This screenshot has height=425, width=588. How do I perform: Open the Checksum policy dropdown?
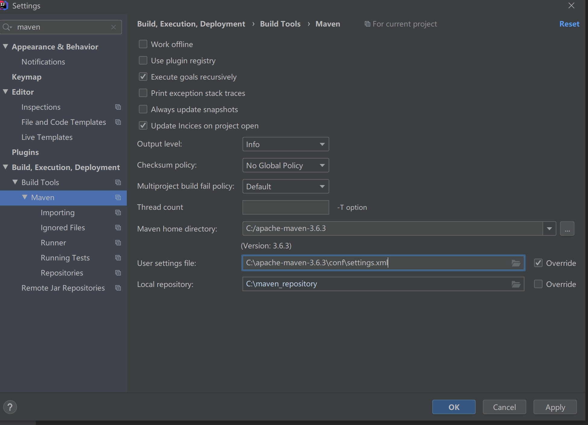[286, 165]
